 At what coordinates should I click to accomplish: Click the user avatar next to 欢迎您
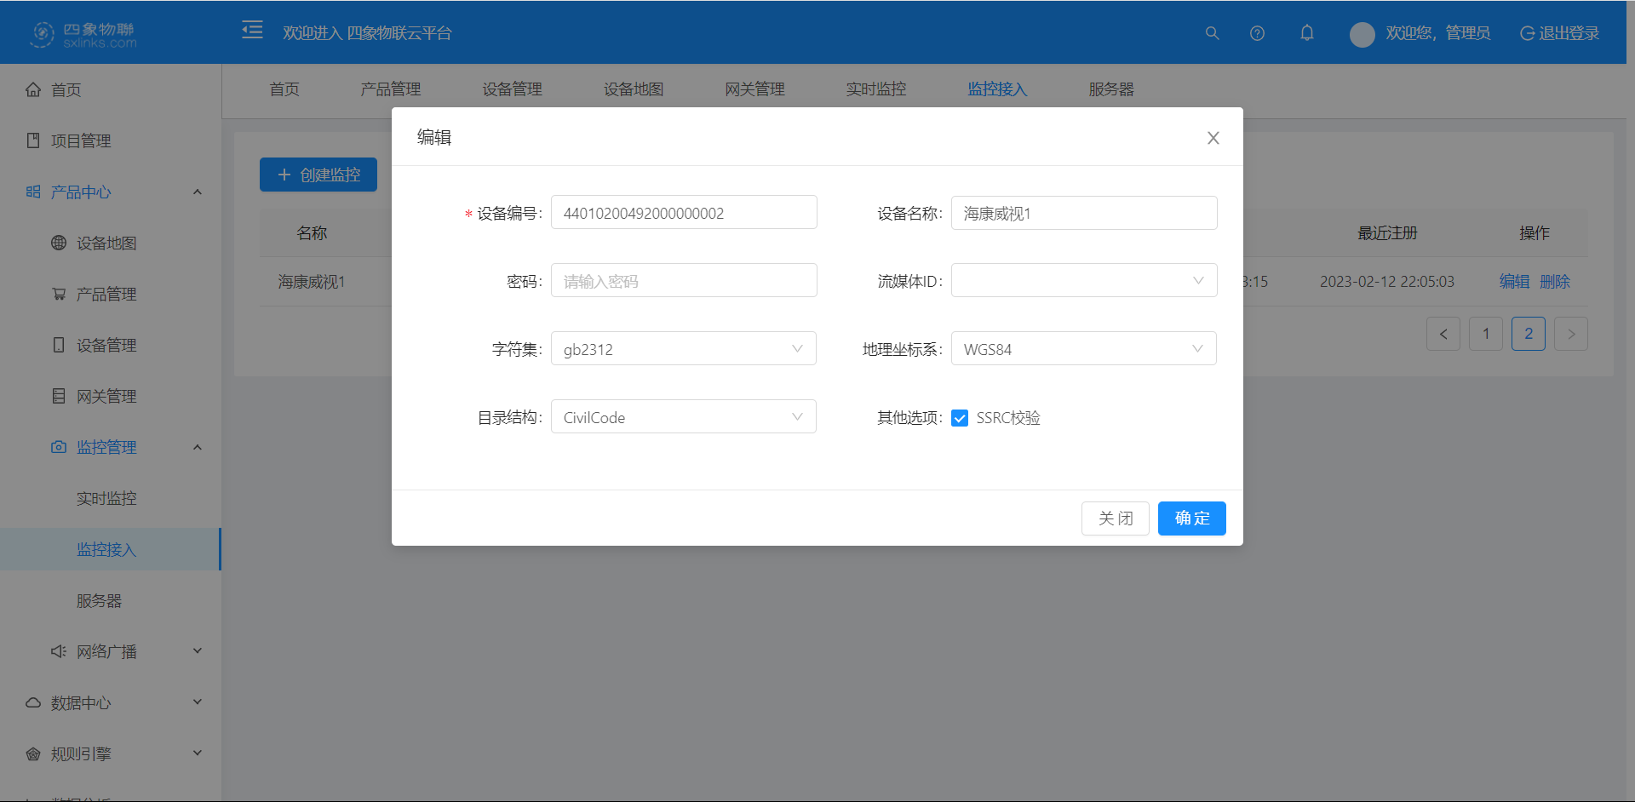1362,34
